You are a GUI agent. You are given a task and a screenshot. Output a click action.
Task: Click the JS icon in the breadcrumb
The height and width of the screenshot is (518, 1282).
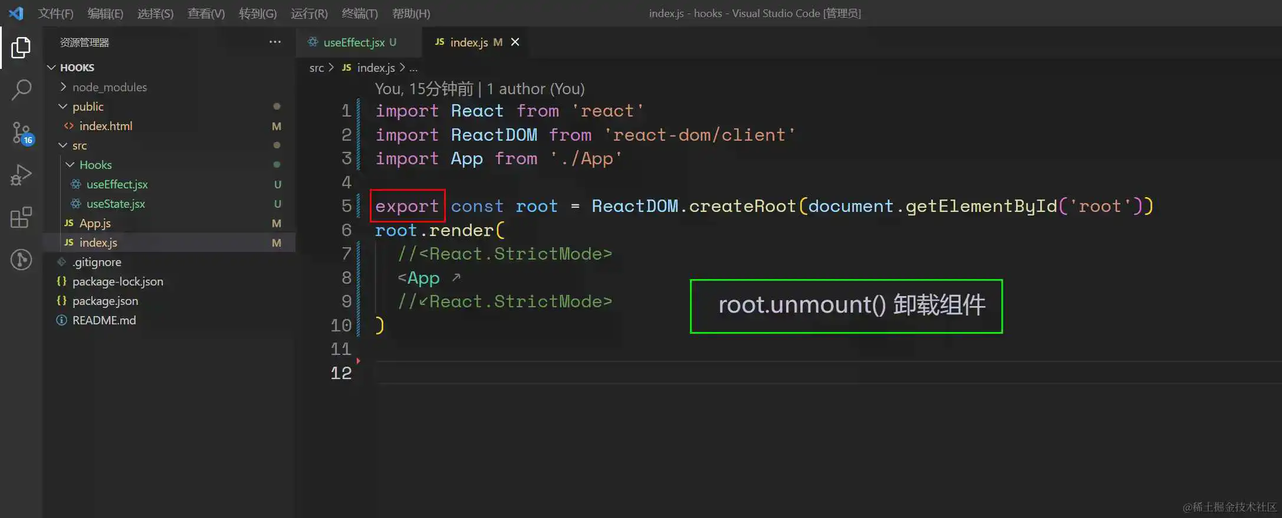(347, 68)
